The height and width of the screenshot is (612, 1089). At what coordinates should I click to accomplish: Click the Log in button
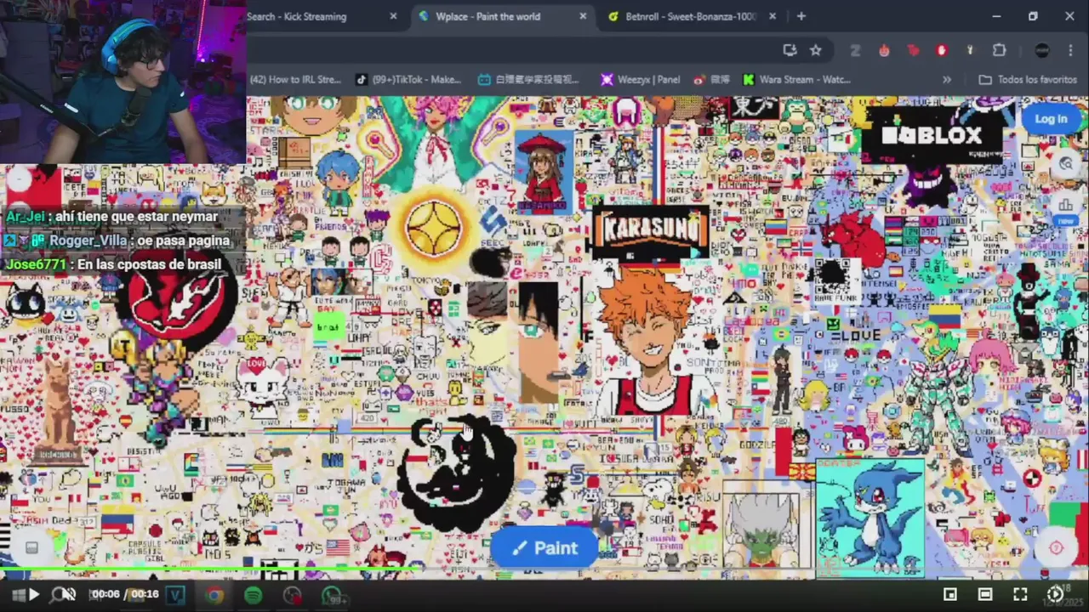(x=1051, y=119)
